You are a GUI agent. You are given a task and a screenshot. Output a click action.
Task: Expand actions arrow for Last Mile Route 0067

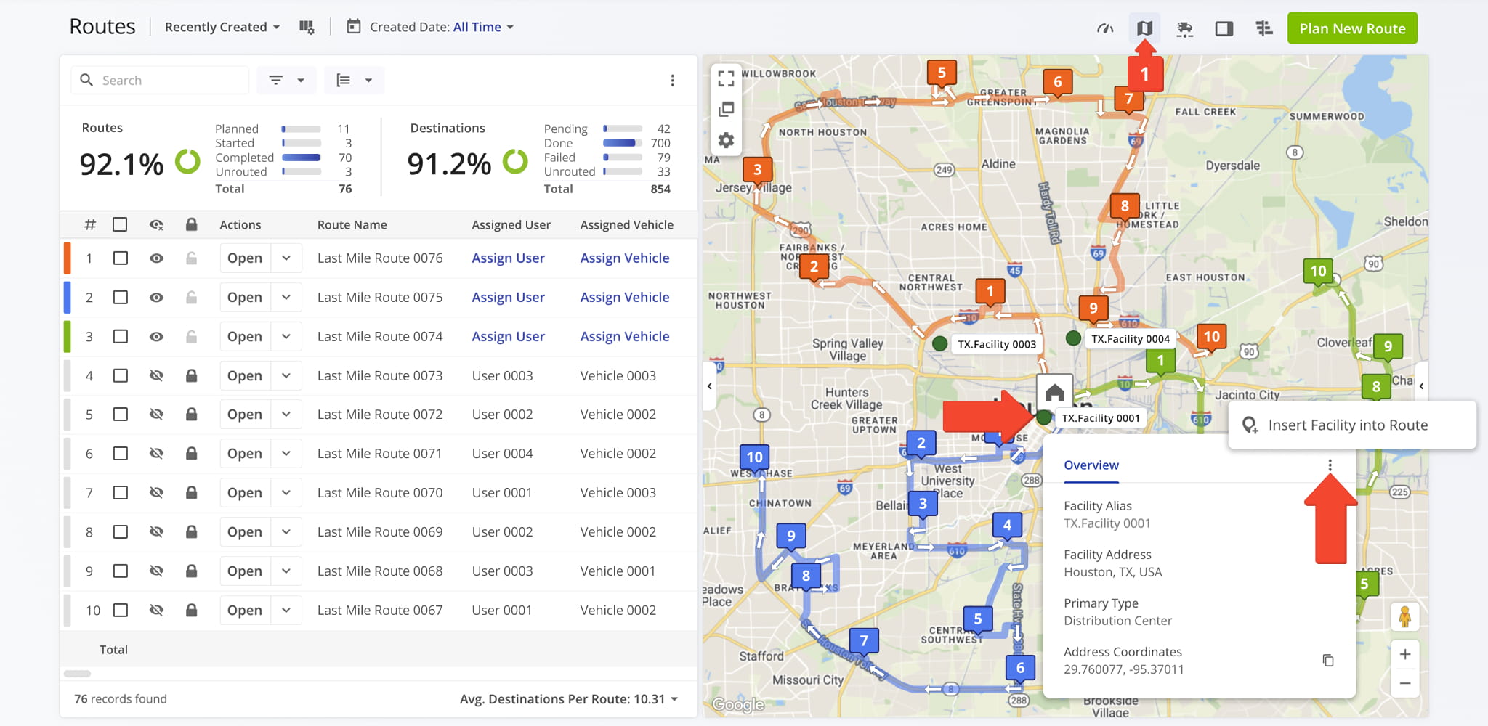pyautogui.click(x=286, y=610)
